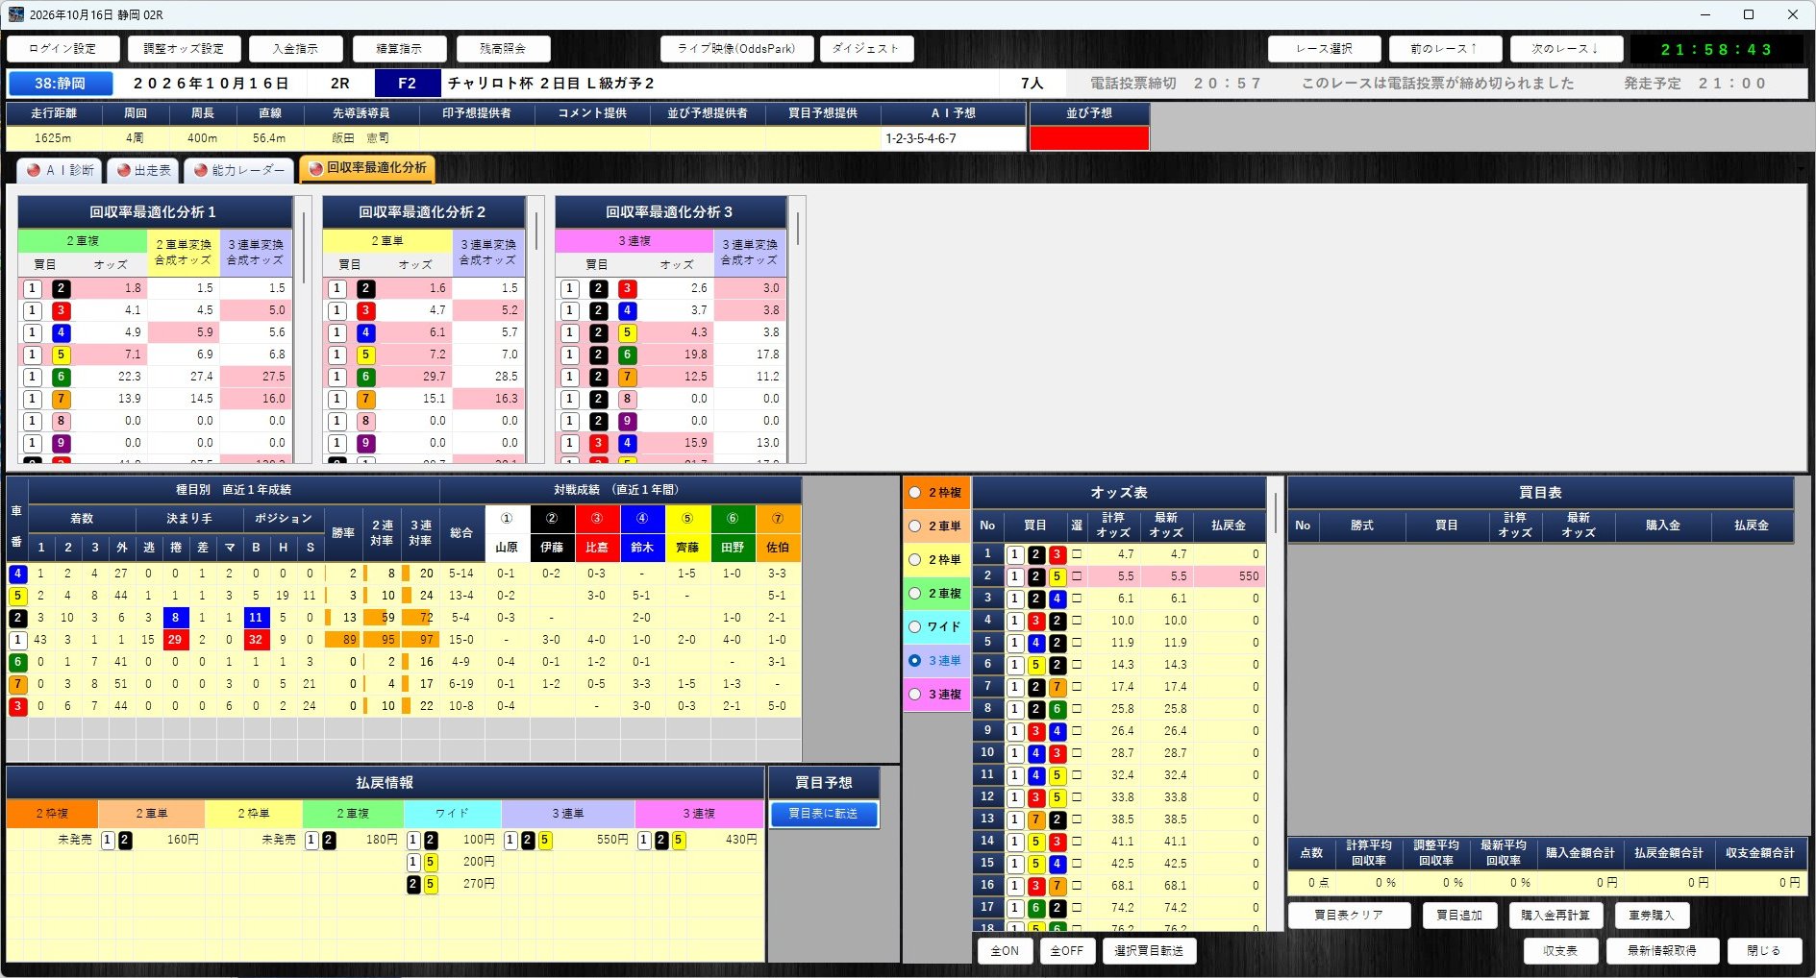1816x978 pixels.
Task: Open the 能力レーダー tab
Action: coord(238,170)
